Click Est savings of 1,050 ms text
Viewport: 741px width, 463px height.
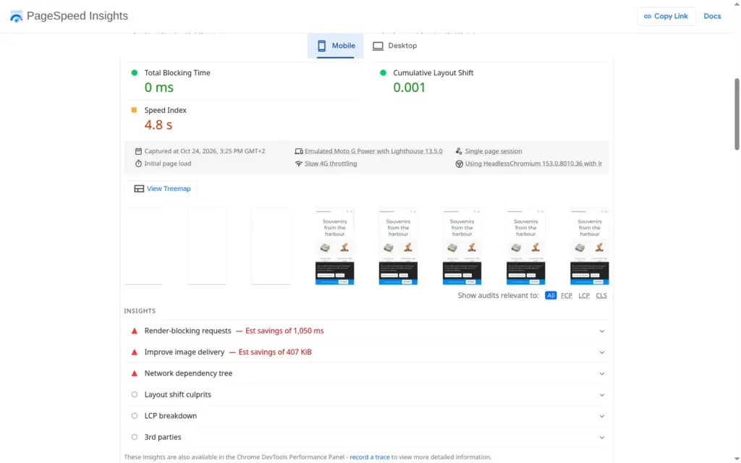(x=284, y=331)
